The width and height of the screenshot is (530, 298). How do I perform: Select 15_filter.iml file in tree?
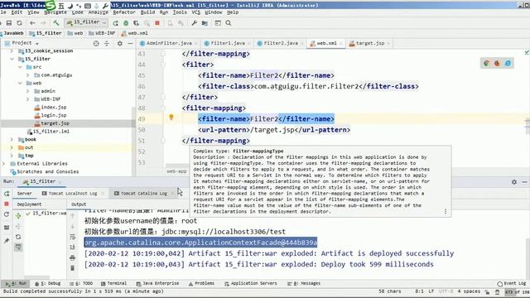48,132
